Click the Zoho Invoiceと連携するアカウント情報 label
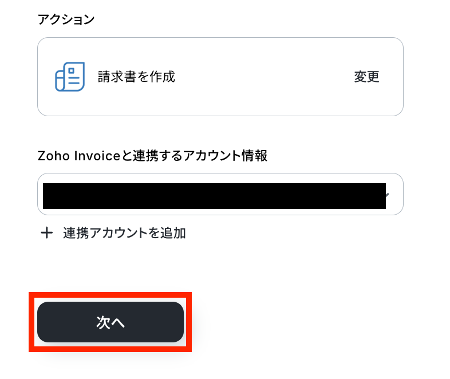450x379 pixels. [152, 156]
